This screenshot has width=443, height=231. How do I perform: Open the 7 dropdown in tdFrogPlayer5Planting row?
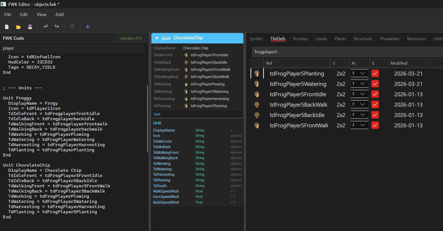tap(359, 74)
